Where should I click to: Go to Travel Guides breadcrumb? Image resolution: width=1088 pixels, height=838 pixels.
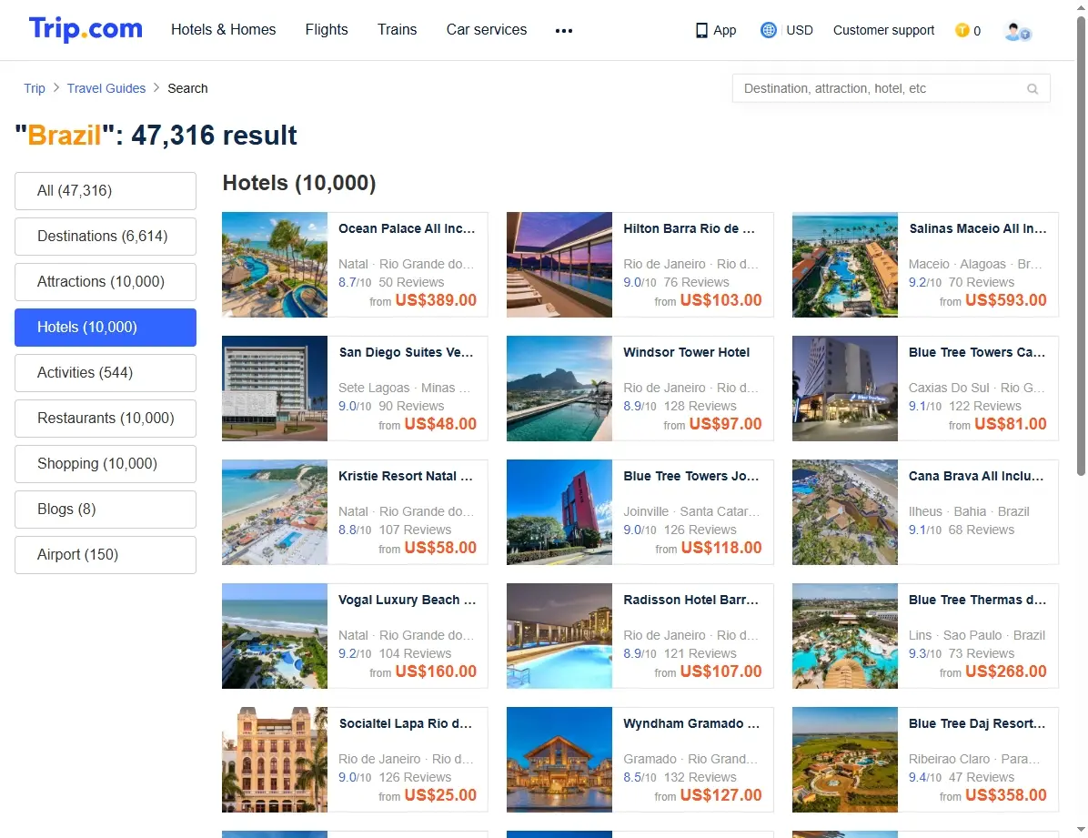click(106, 88)
